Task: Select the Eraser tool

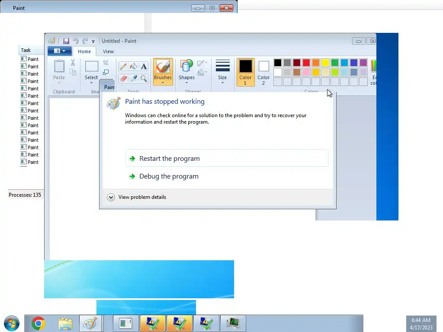Action: point(123,78)
